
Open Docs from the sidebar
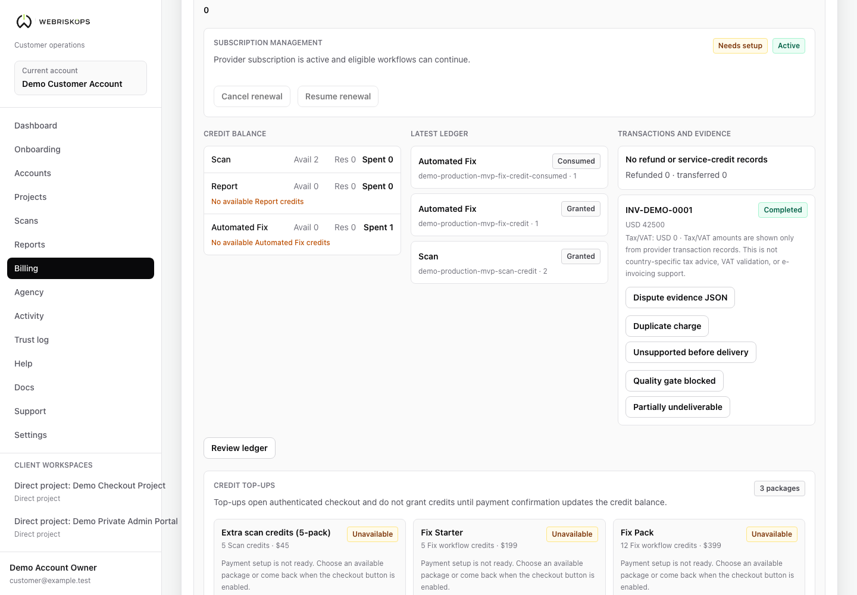tap(80, 387)
